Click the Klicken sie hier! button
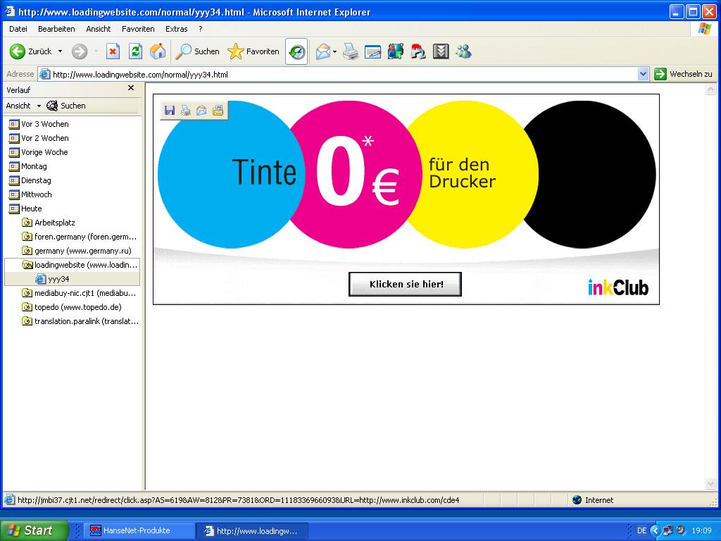Image resolution: width=721 pixels, height=541 pixels. click(x=405, y=284)
